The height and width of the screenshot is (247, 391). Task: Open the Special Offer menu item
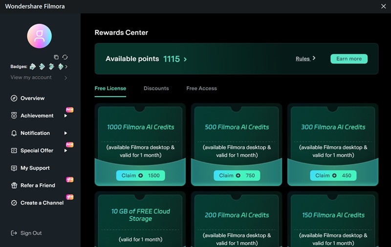pyautogui.click(x=37, y=151)
